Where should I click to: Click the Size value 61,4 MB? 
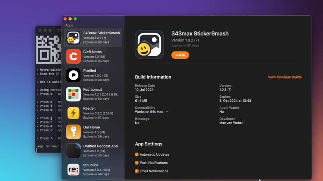pyautogui.click(x=141, y=101)
